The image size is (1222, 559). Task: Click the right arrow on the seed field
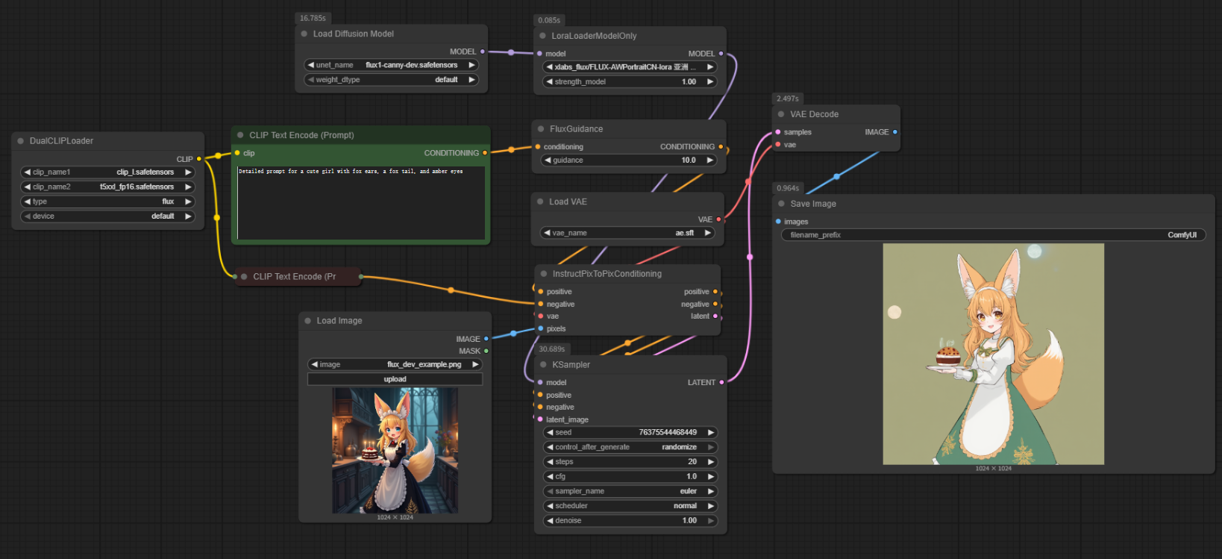(x=710, y=433)
